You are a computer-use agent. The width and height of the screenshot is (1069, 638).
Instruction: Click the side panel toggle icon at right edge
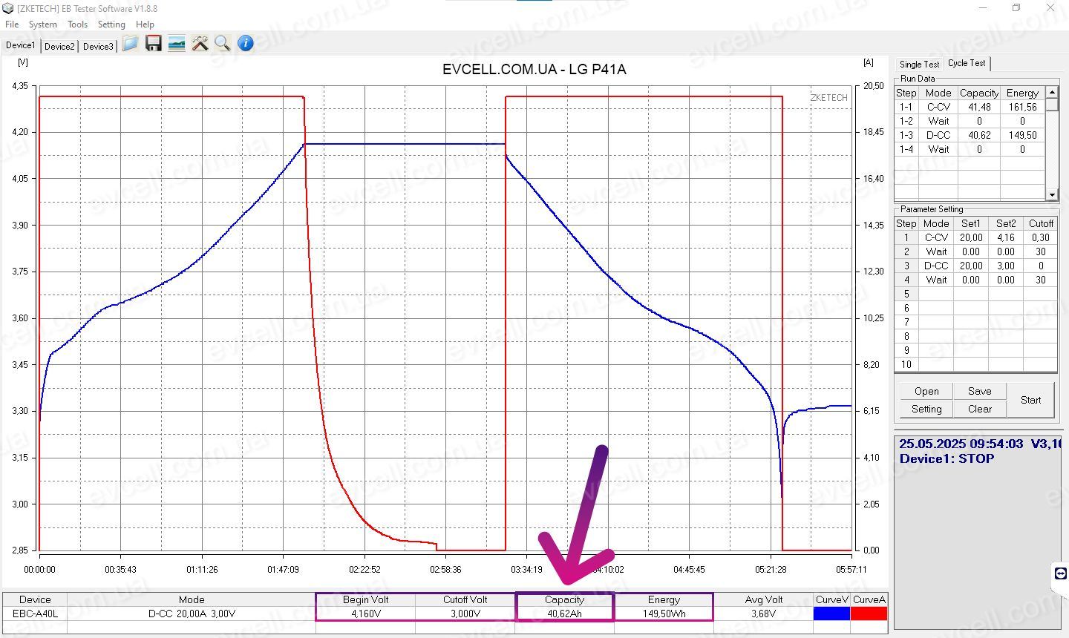(x=1060, y=573)
